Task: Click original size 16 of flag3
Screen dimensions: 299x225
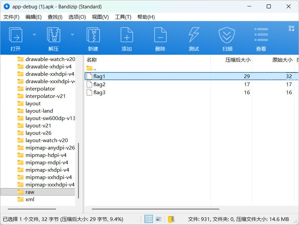Action: (x=289, y=92)
